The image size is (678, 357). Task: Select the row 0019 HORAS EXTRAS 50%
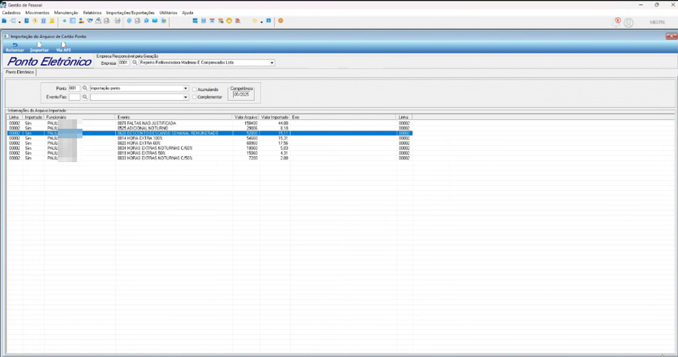pyautogui.click(x=210, y=153)
